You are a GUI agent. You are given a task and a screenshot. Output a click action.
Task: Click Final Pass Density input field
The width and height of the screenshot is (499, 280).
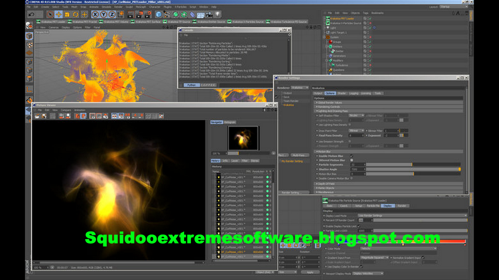pyautogui.click(x=356, y=136)
